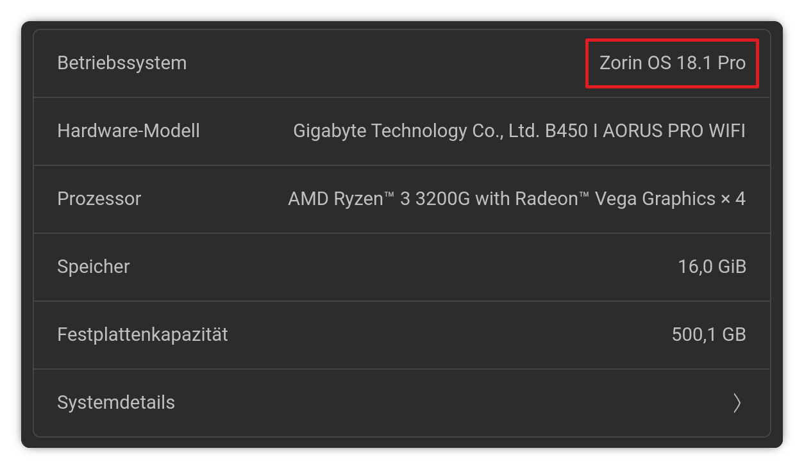Select the 500,1 GB disk capacity value

pos(708,334)
